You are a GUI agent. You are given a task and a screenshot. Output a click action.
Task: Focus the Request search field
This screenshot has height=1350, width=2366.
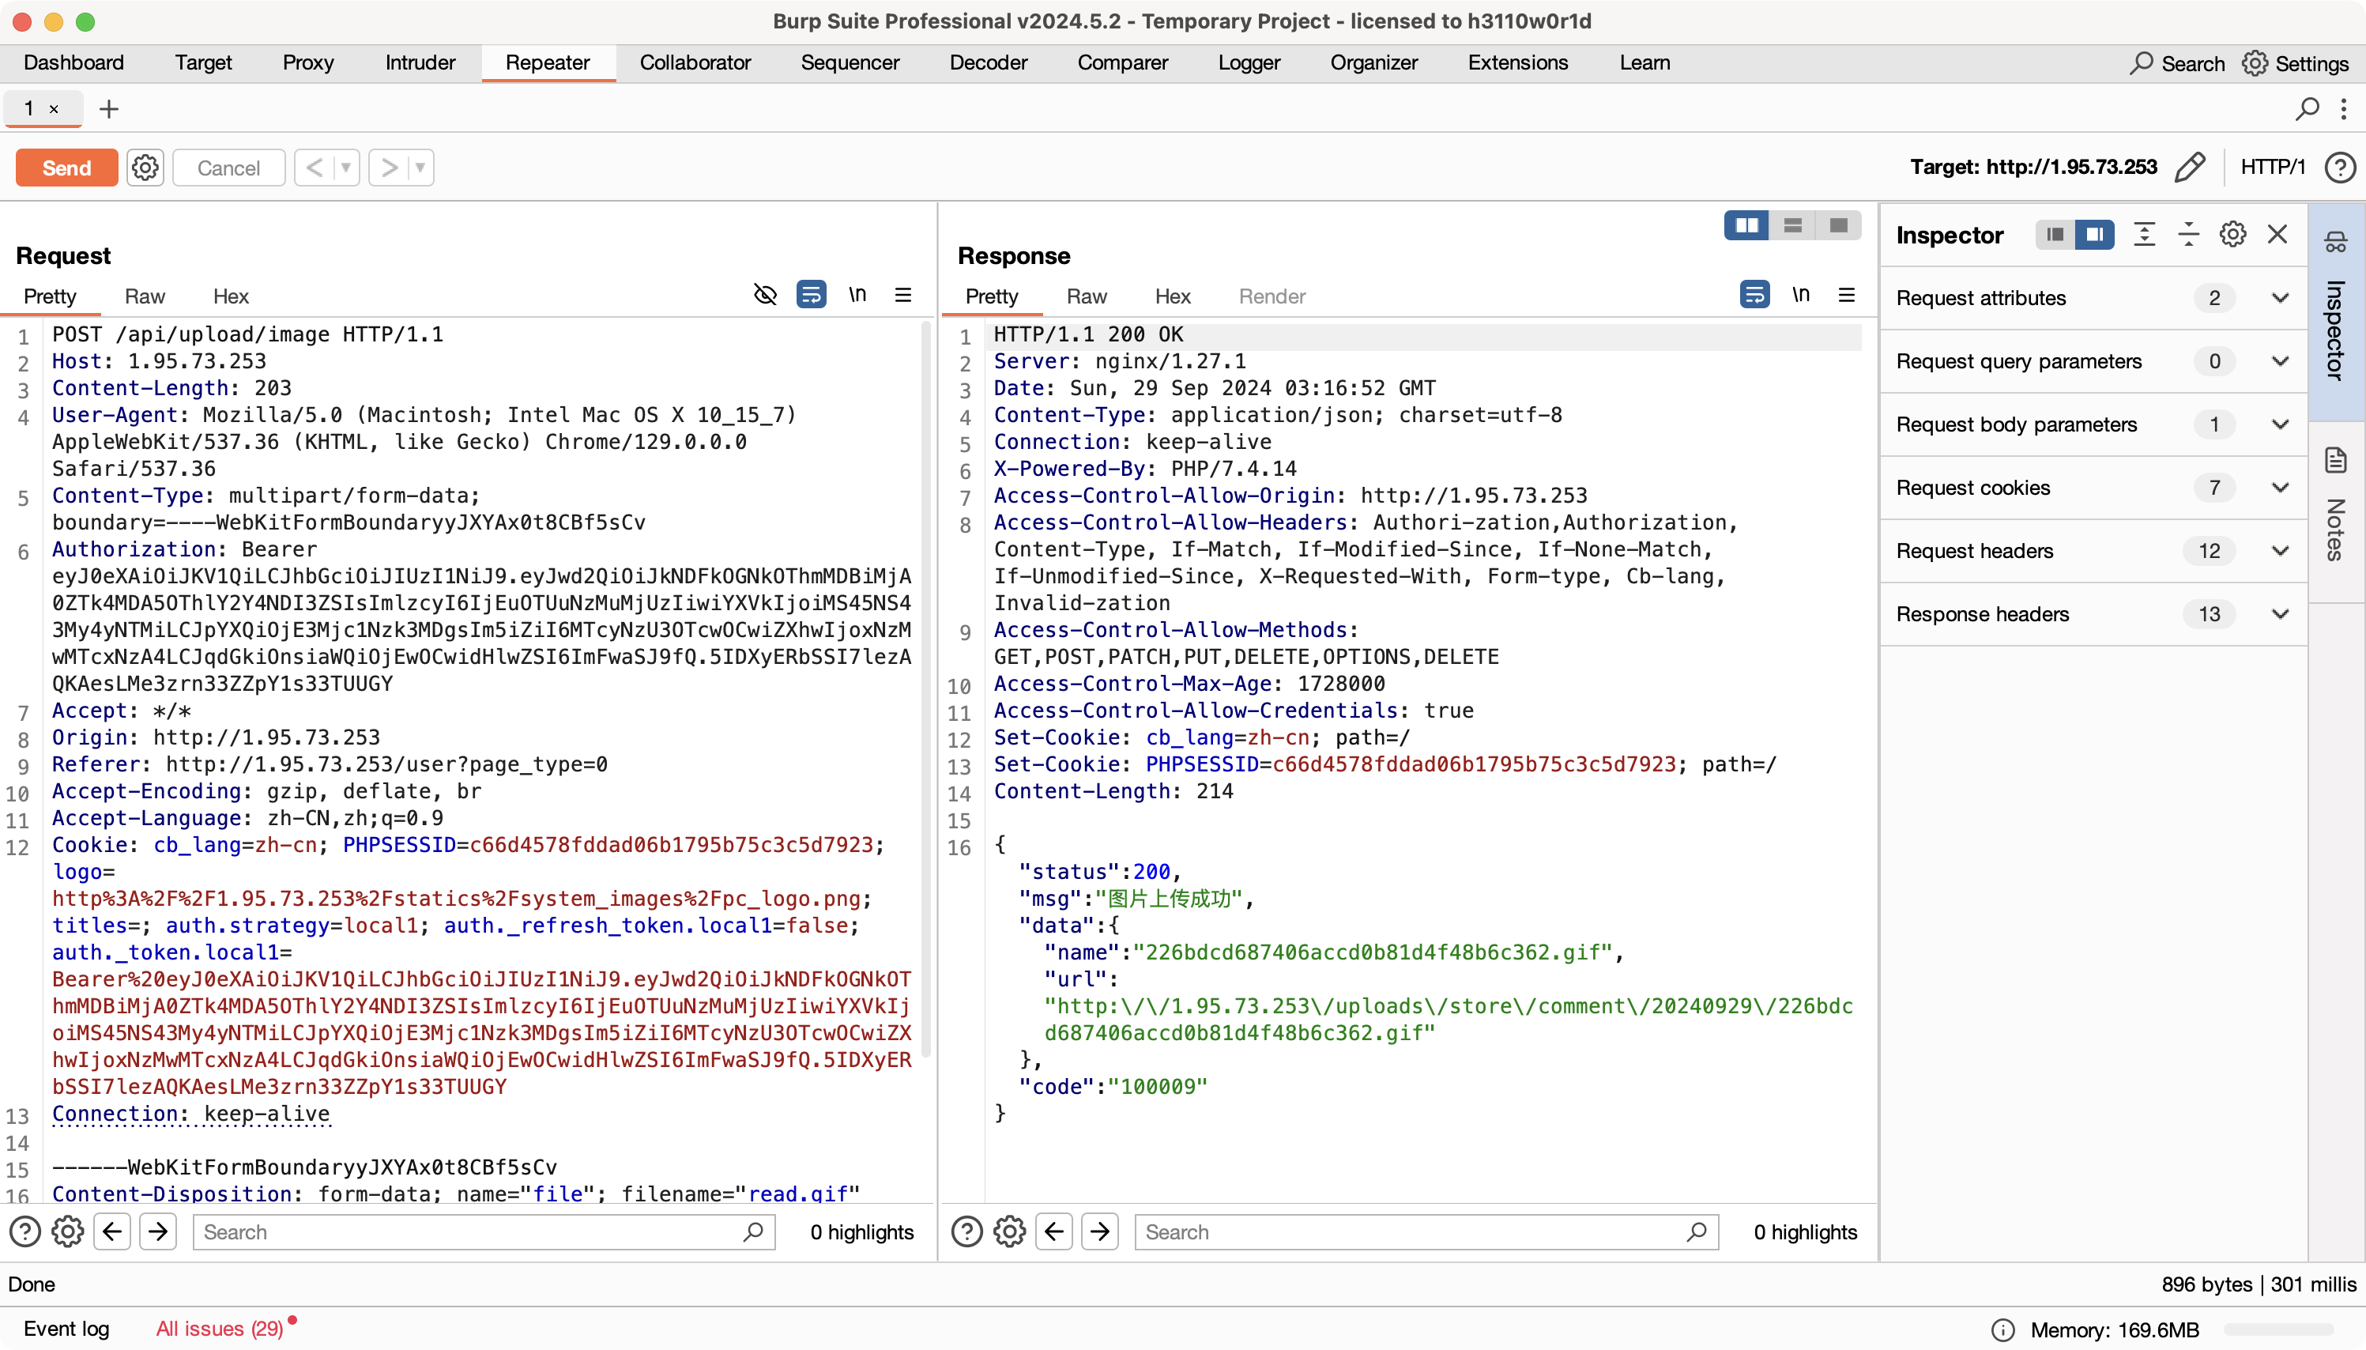click(x=484, y=1231)
